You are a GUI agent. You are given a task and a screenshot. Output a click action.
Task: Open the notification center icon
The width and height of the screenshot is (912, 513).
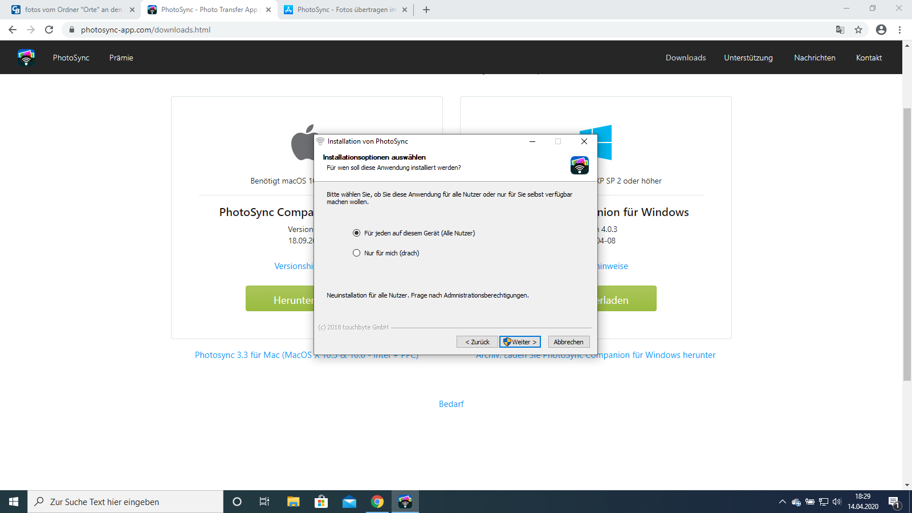894,502
